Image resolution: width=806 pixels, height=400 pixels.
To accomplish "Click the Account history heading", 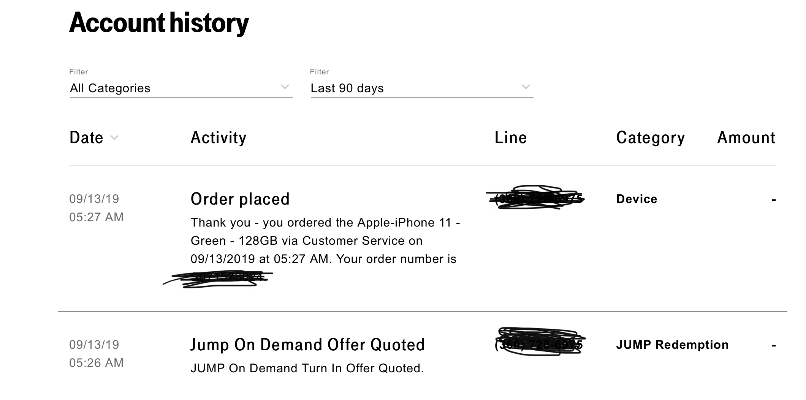I will (159, 23).
